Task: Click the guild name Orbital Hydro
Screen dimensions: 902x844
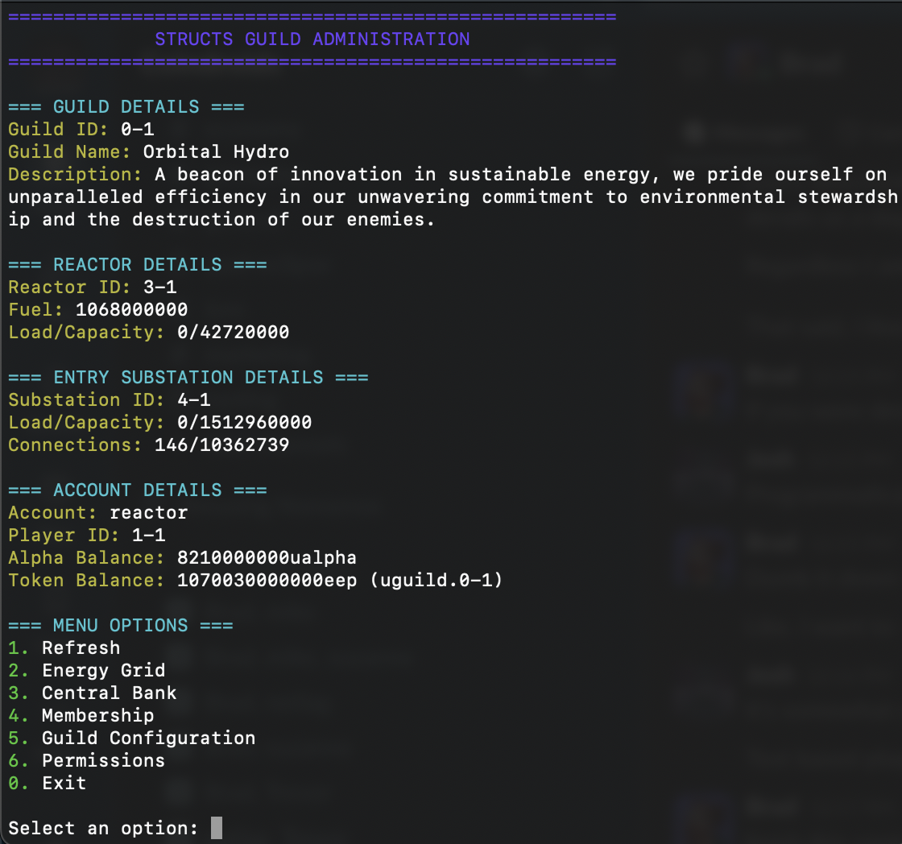Action: (217, 152)
